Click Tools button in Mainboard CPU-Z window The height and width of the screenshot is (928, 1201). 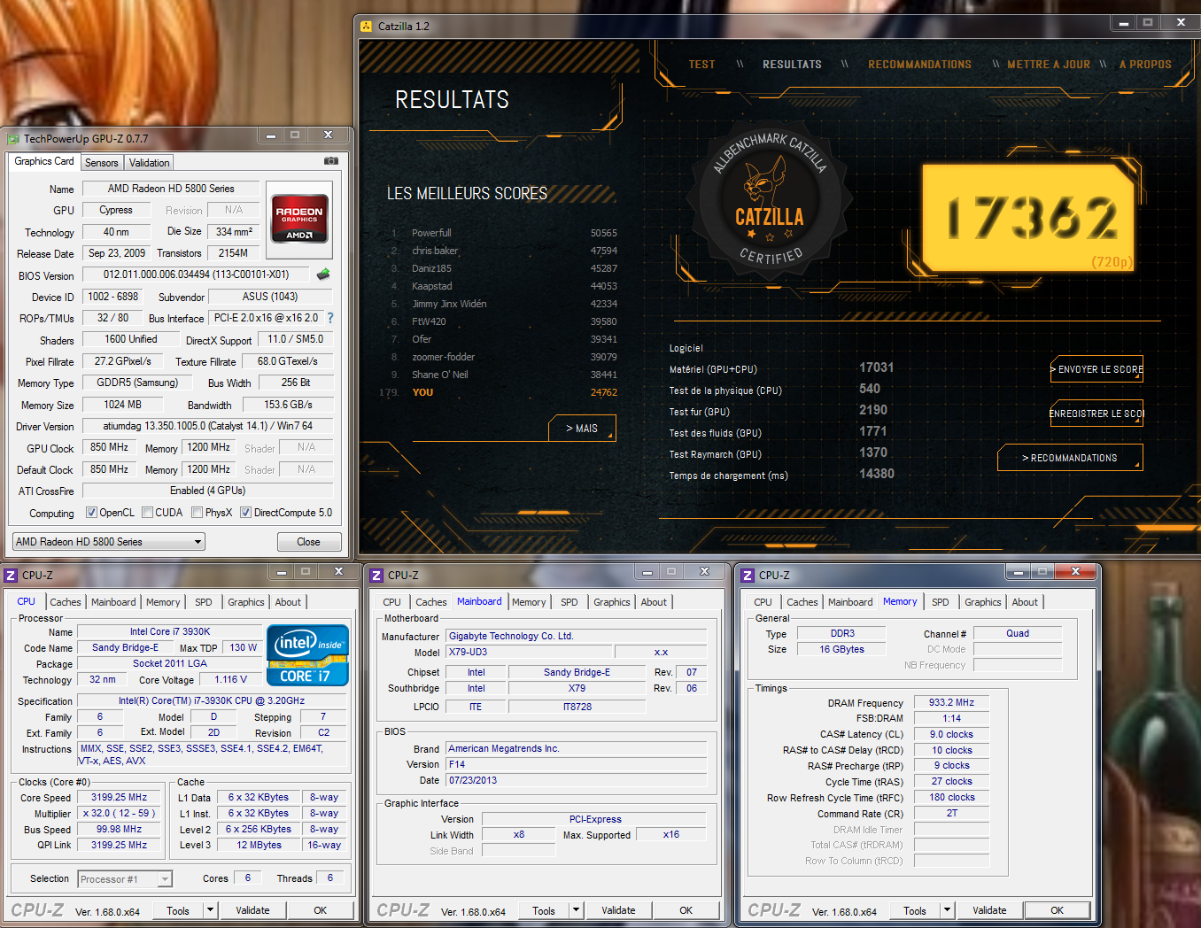click(x=544, y=910)
